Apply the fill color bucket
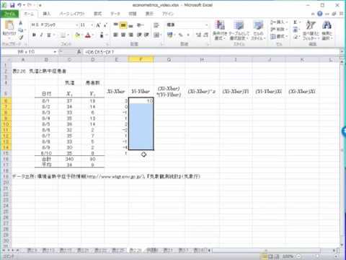Viewport: 346px width, 260px height. [77, 35]
